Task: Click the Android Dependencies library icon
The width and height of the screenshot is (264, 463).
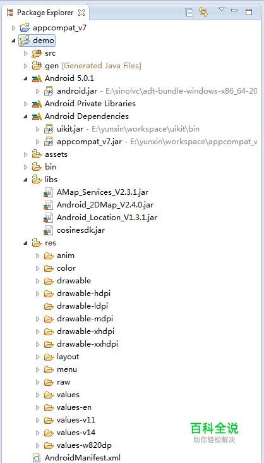Action: (x=37, y=116)
